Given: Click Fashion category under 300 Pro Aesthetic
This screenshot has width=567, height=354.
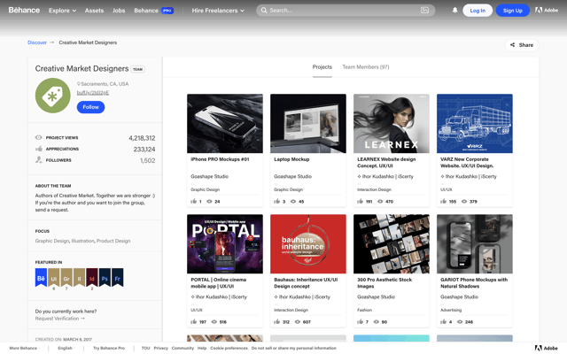Looking at the screenshot, I should (364, 310).
